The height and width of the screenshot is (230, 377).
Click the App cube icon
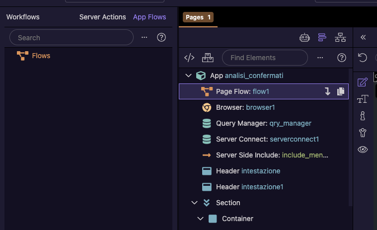201,76
